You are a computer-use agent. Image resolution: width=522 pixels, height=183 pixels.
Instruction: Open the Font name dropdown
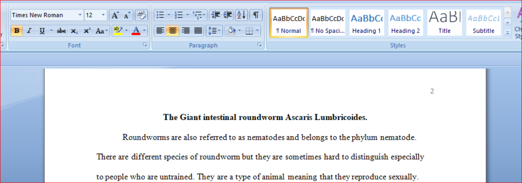pyautogui.click(x=80, y=15)
